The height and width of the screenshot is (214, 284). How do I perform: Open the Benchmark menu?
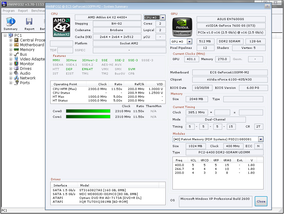coord(38,11)
